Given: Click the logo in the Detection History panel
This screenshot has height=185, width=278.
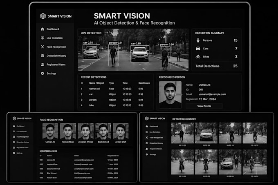Looking at the screenshot, I should tap(147, 118).
